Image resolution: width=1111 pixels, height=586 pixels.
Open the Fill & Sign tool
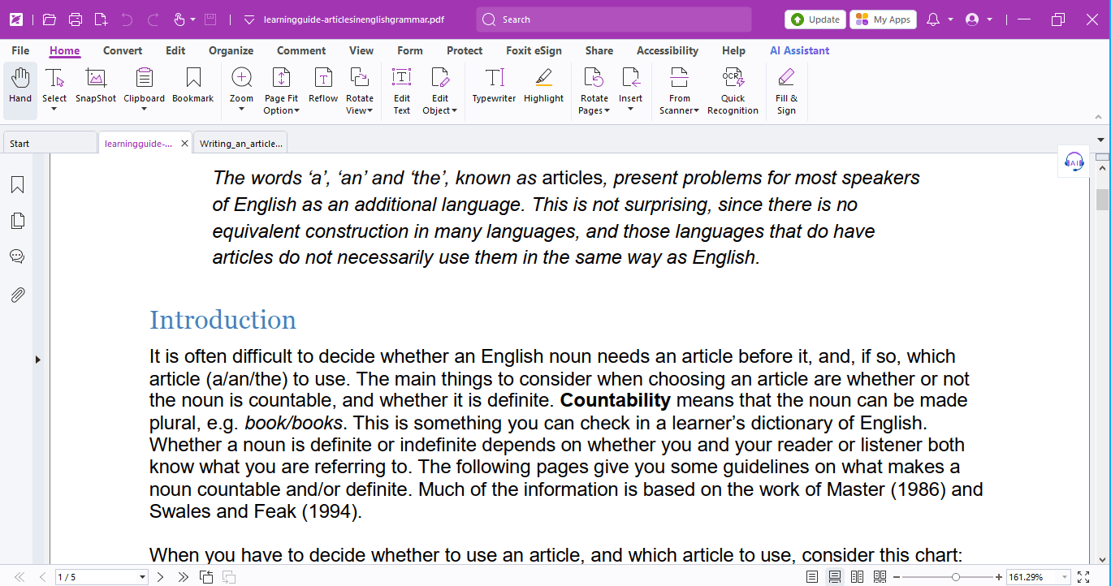point(786,90)
